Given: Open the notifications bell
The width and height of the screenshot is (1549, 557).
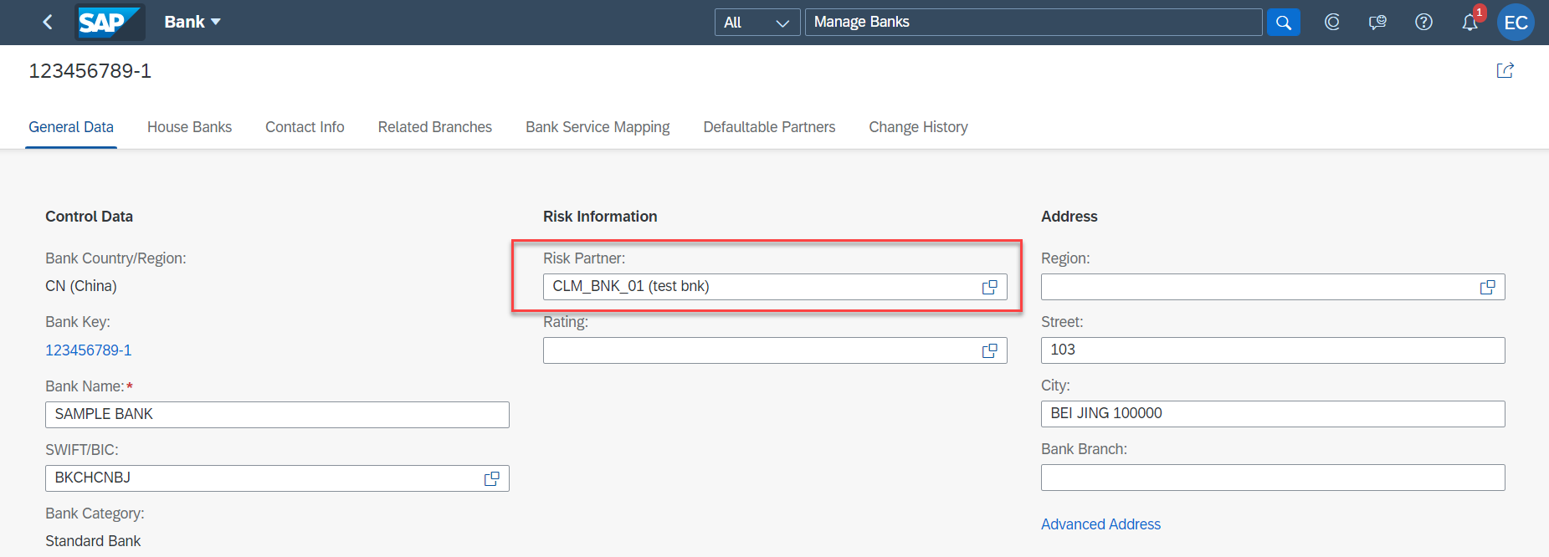Looking at the screenshot, I should click(1470, 23).
